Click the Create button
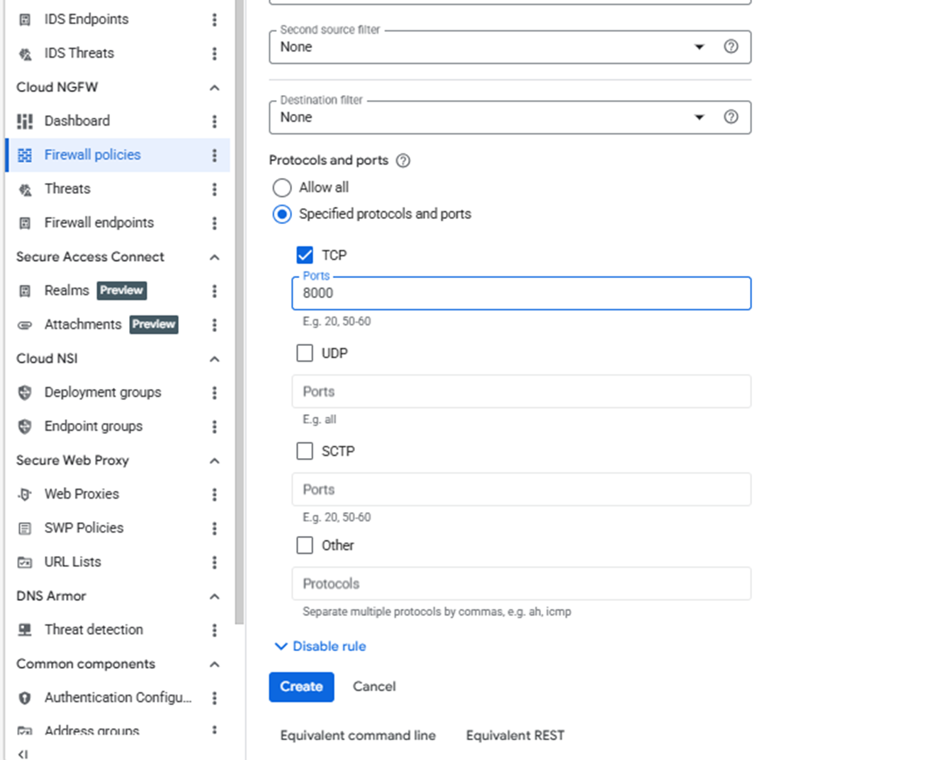The height and width of the screenshot is (760, 944). point(301,687)
